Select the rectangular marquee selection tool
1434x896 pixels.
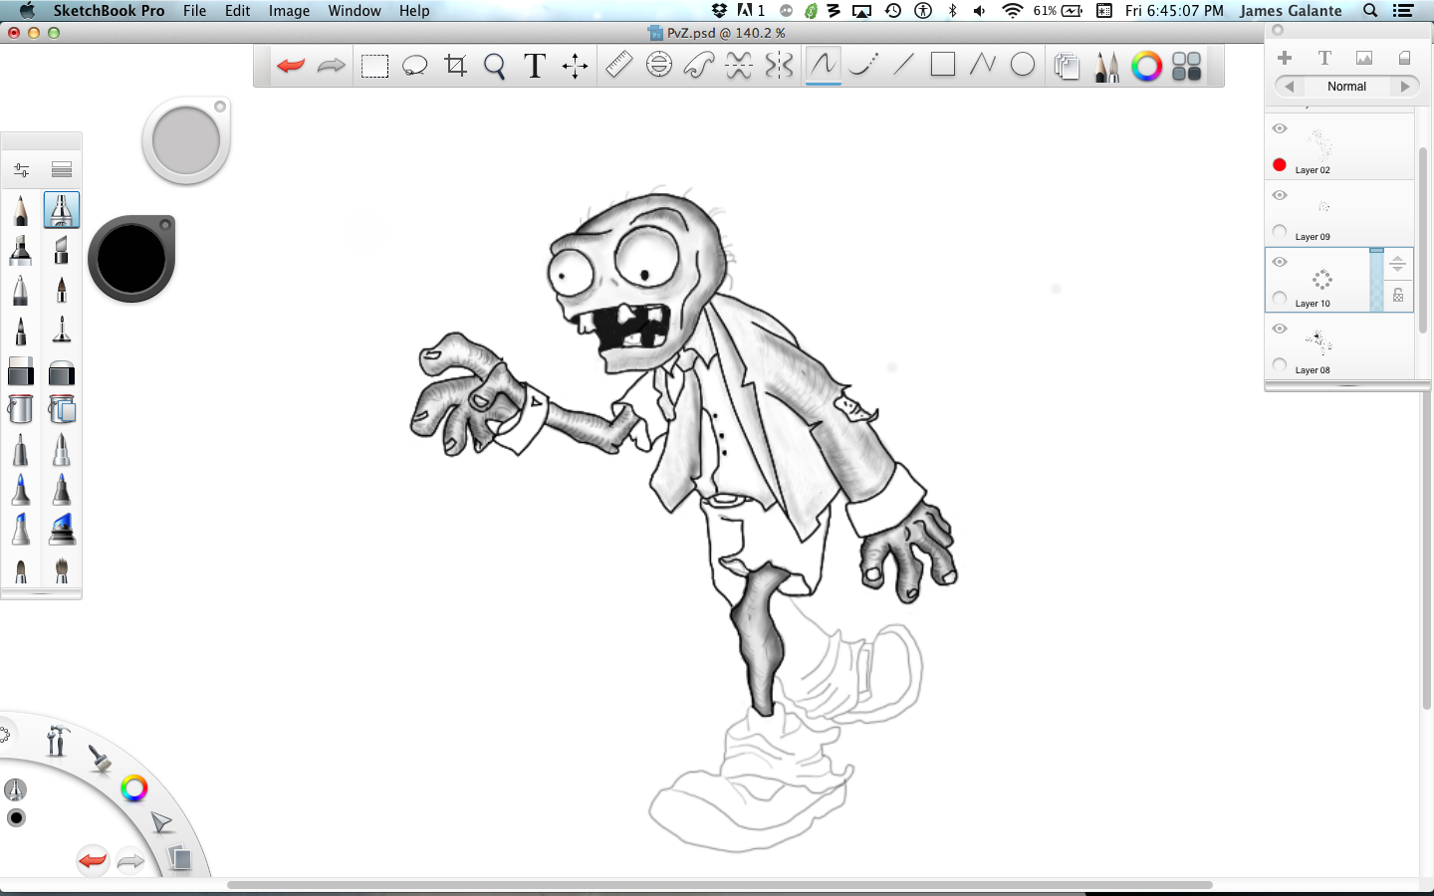(374, 67)
